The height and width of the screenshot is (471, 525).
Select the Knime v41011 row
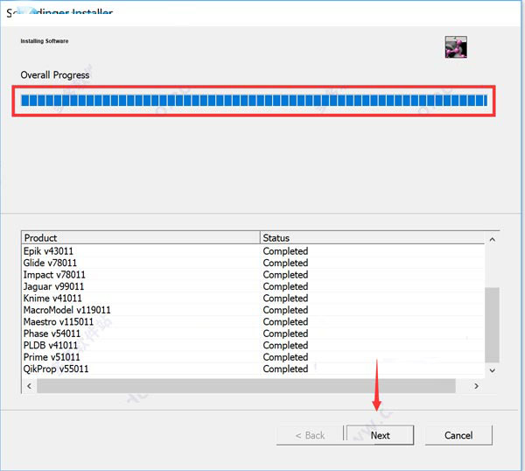pyautogui.click(x=253, y=299)
